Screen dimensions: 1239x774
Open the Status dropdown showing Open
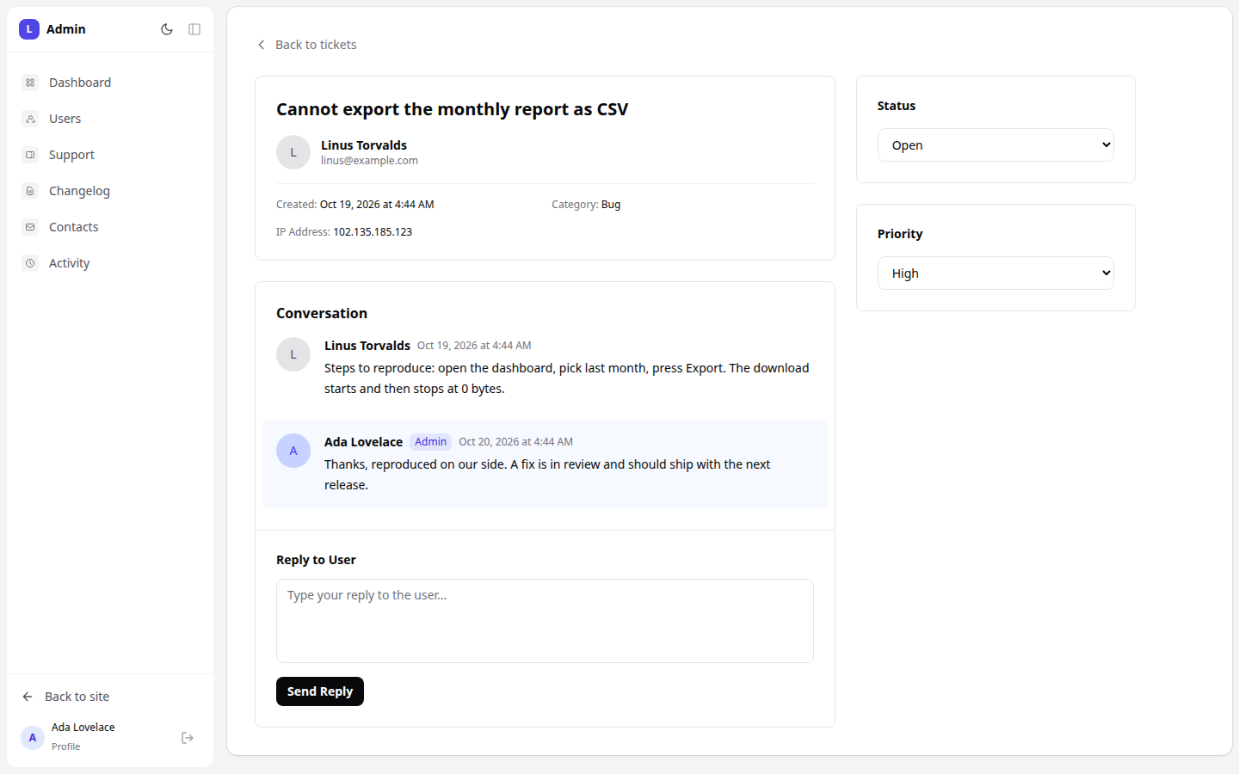click(x=996, y=145)
